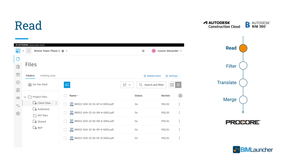Open more options for BREEZ-XXX-ZZ-B1-DR-A-0001.pdf
Image resolution: width=282 pixels, height=158 pixels.
(x=179, y=121)
